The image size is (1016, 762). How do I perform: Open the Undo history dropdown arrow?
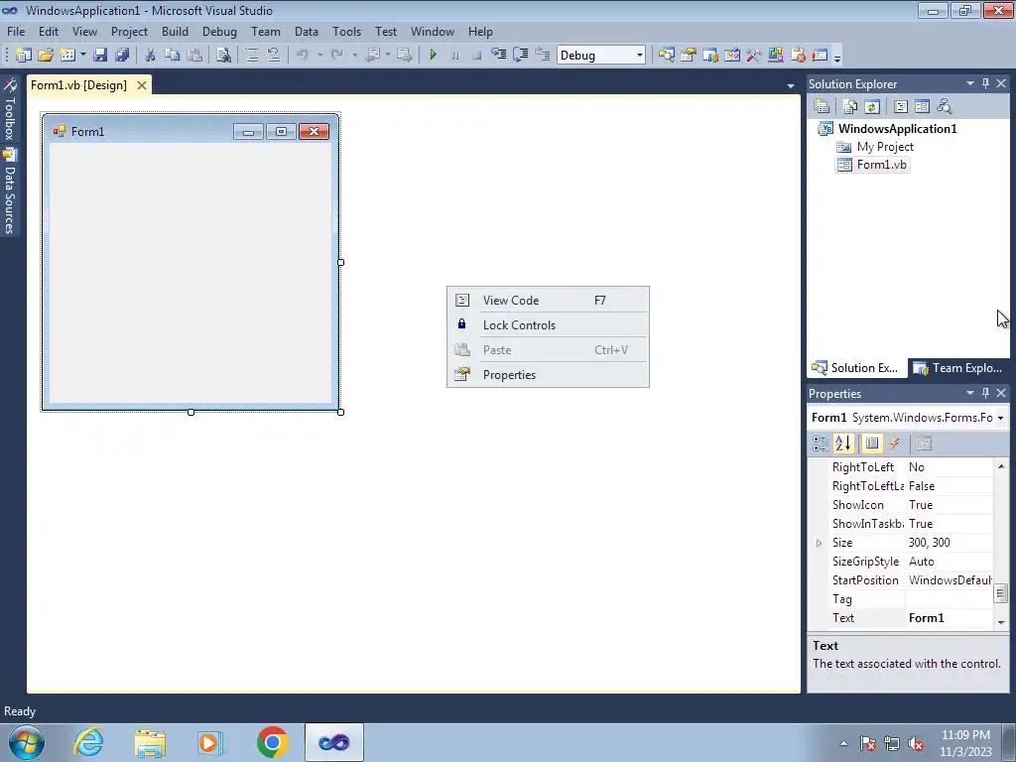pyautogui.click(x=319, y=56)
